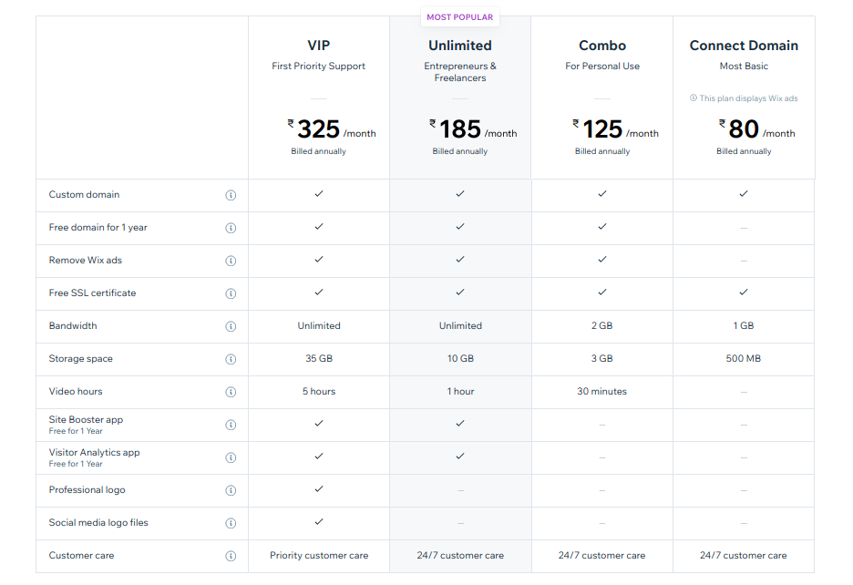Image resolution: width=853 pixels, height=585 pixels.
Task: Click the This plan displays Wix ads link
Action: pyautogui.click(x=744, y=97)
